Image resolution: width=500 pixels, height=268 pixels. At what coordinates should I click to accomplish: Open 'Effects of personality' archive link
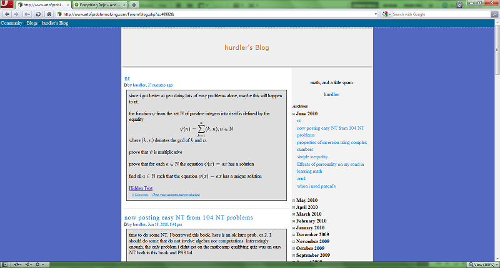pyautogui.click(x=331, y=168)
